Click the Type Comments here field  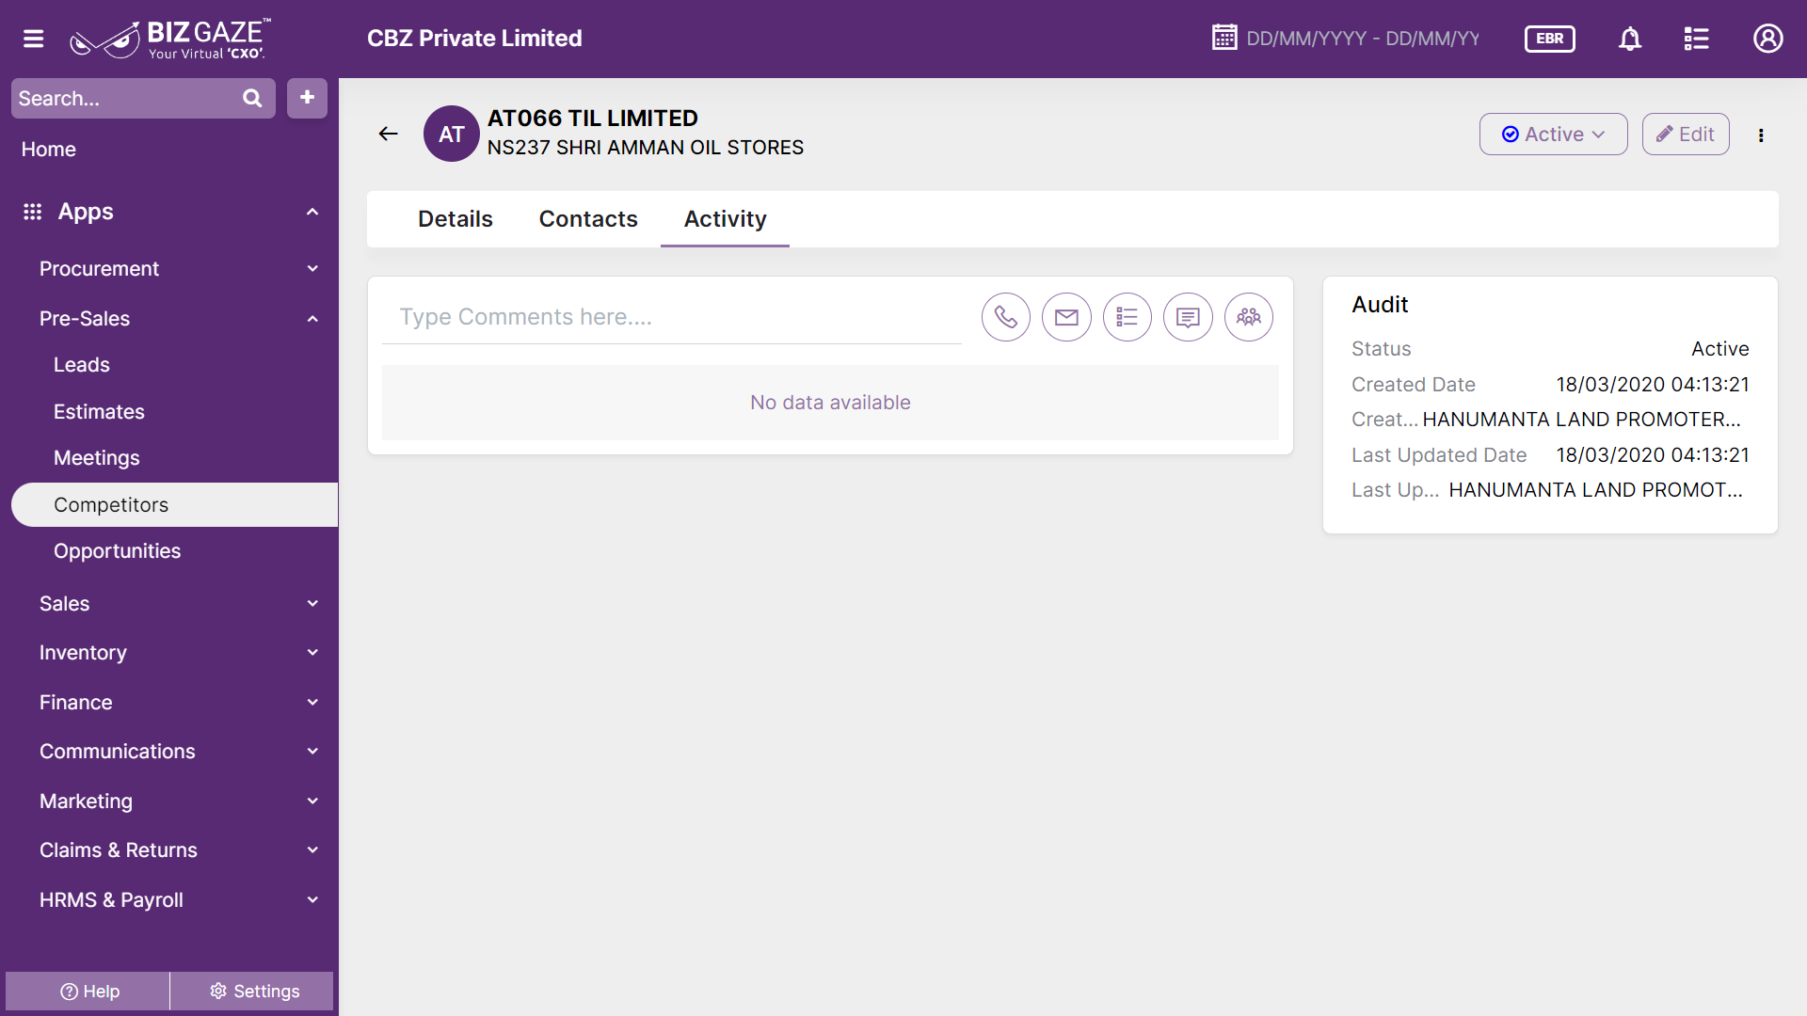point(672,317)
